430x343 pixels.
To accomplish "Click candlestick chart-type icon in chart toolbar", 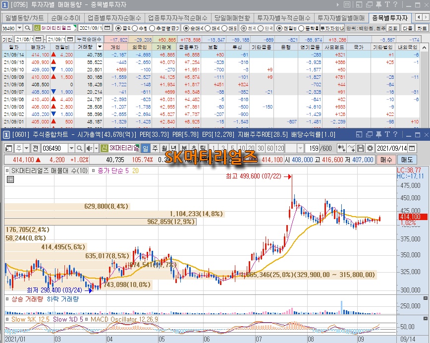I will (x=341, y=148).
